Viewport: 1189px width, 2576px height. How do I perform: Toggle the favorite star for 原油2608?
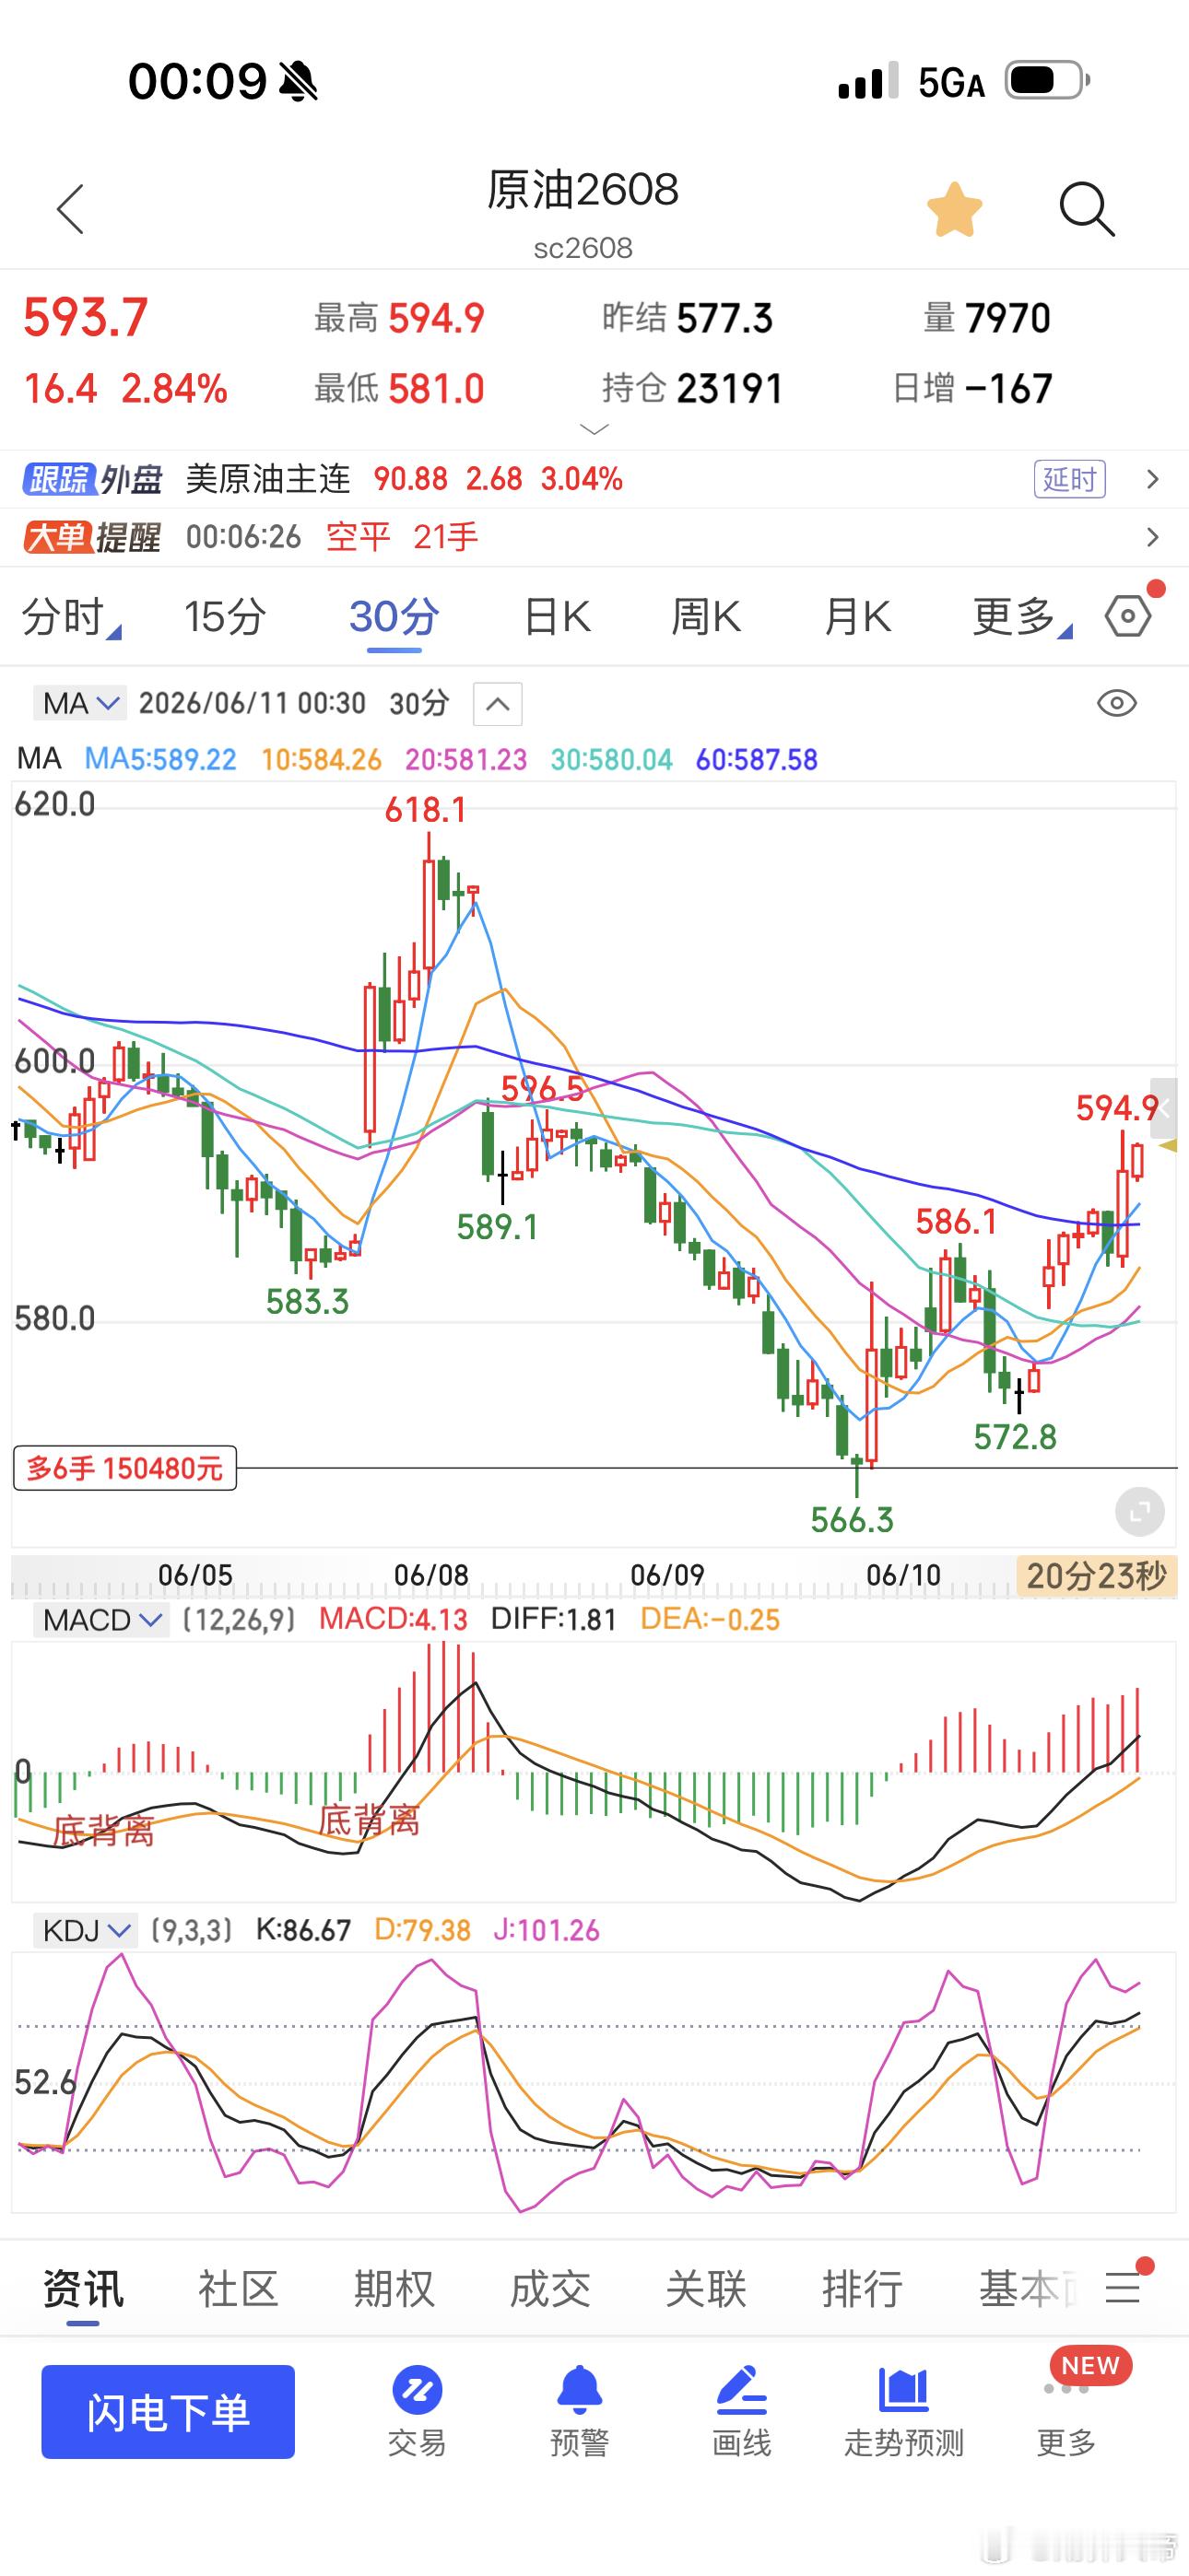pos(955,210)
